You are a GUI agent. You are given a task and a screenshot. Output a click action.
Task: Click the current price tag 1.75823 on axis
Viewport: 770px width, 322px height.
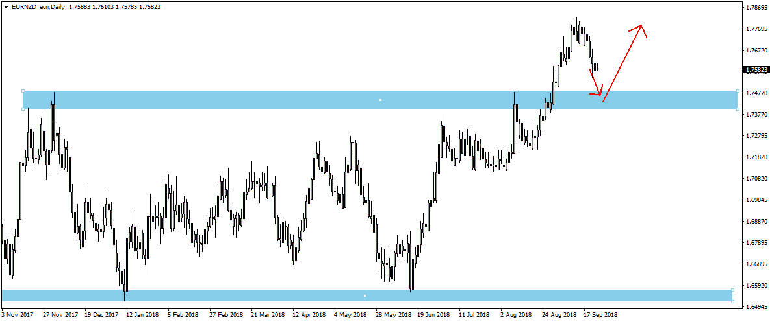(756, 70)
